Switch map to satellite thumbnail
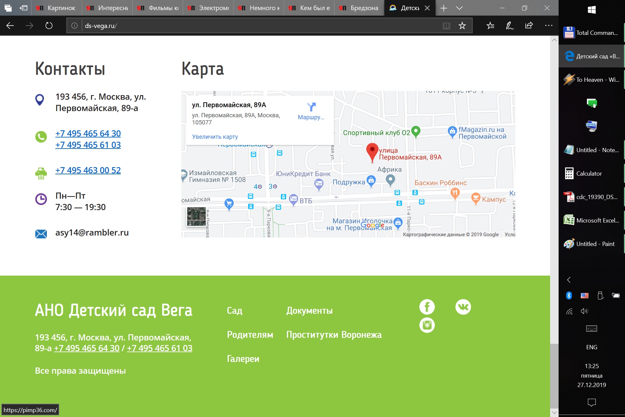625x417 pixels. click(196, 216)
